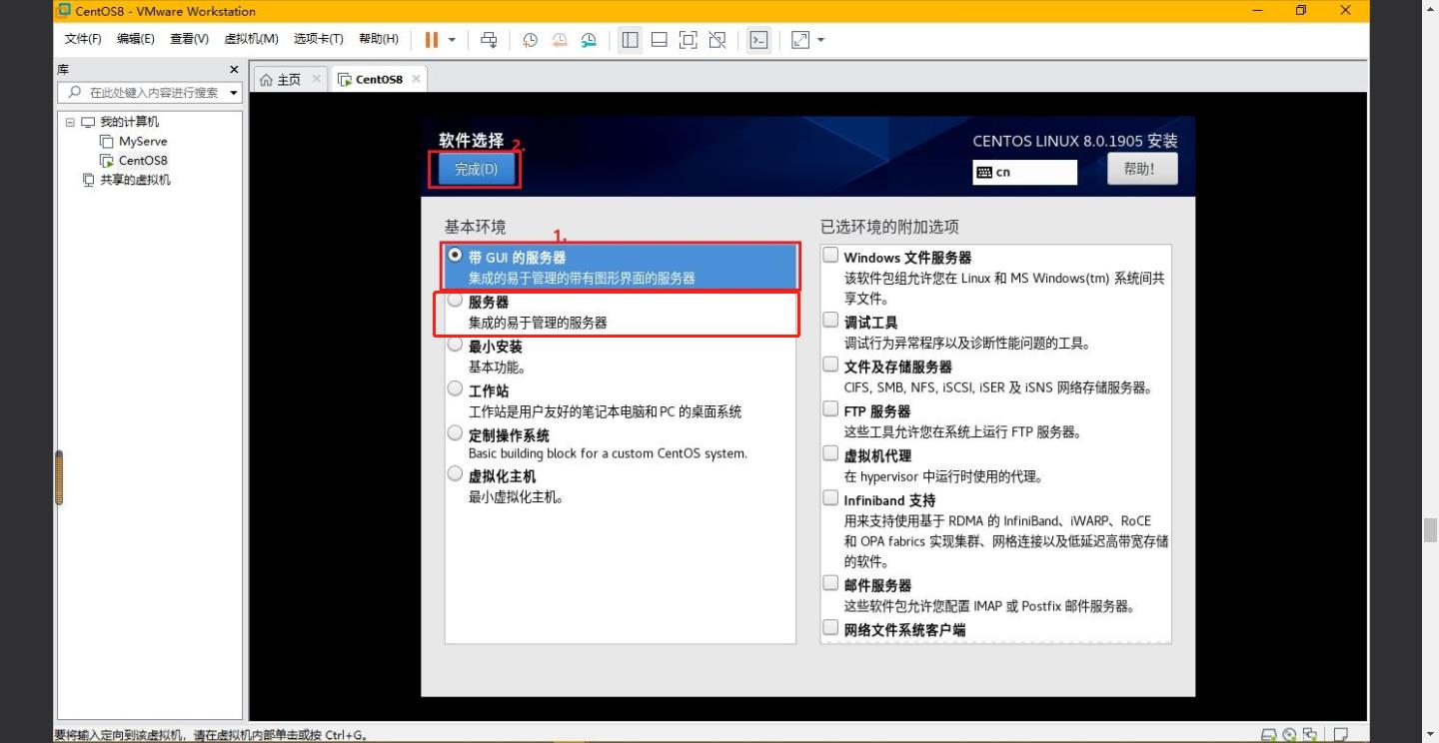Click the VMware Workstation title bar icon
Screen dimensions: 1439x743
click(64, 10)
